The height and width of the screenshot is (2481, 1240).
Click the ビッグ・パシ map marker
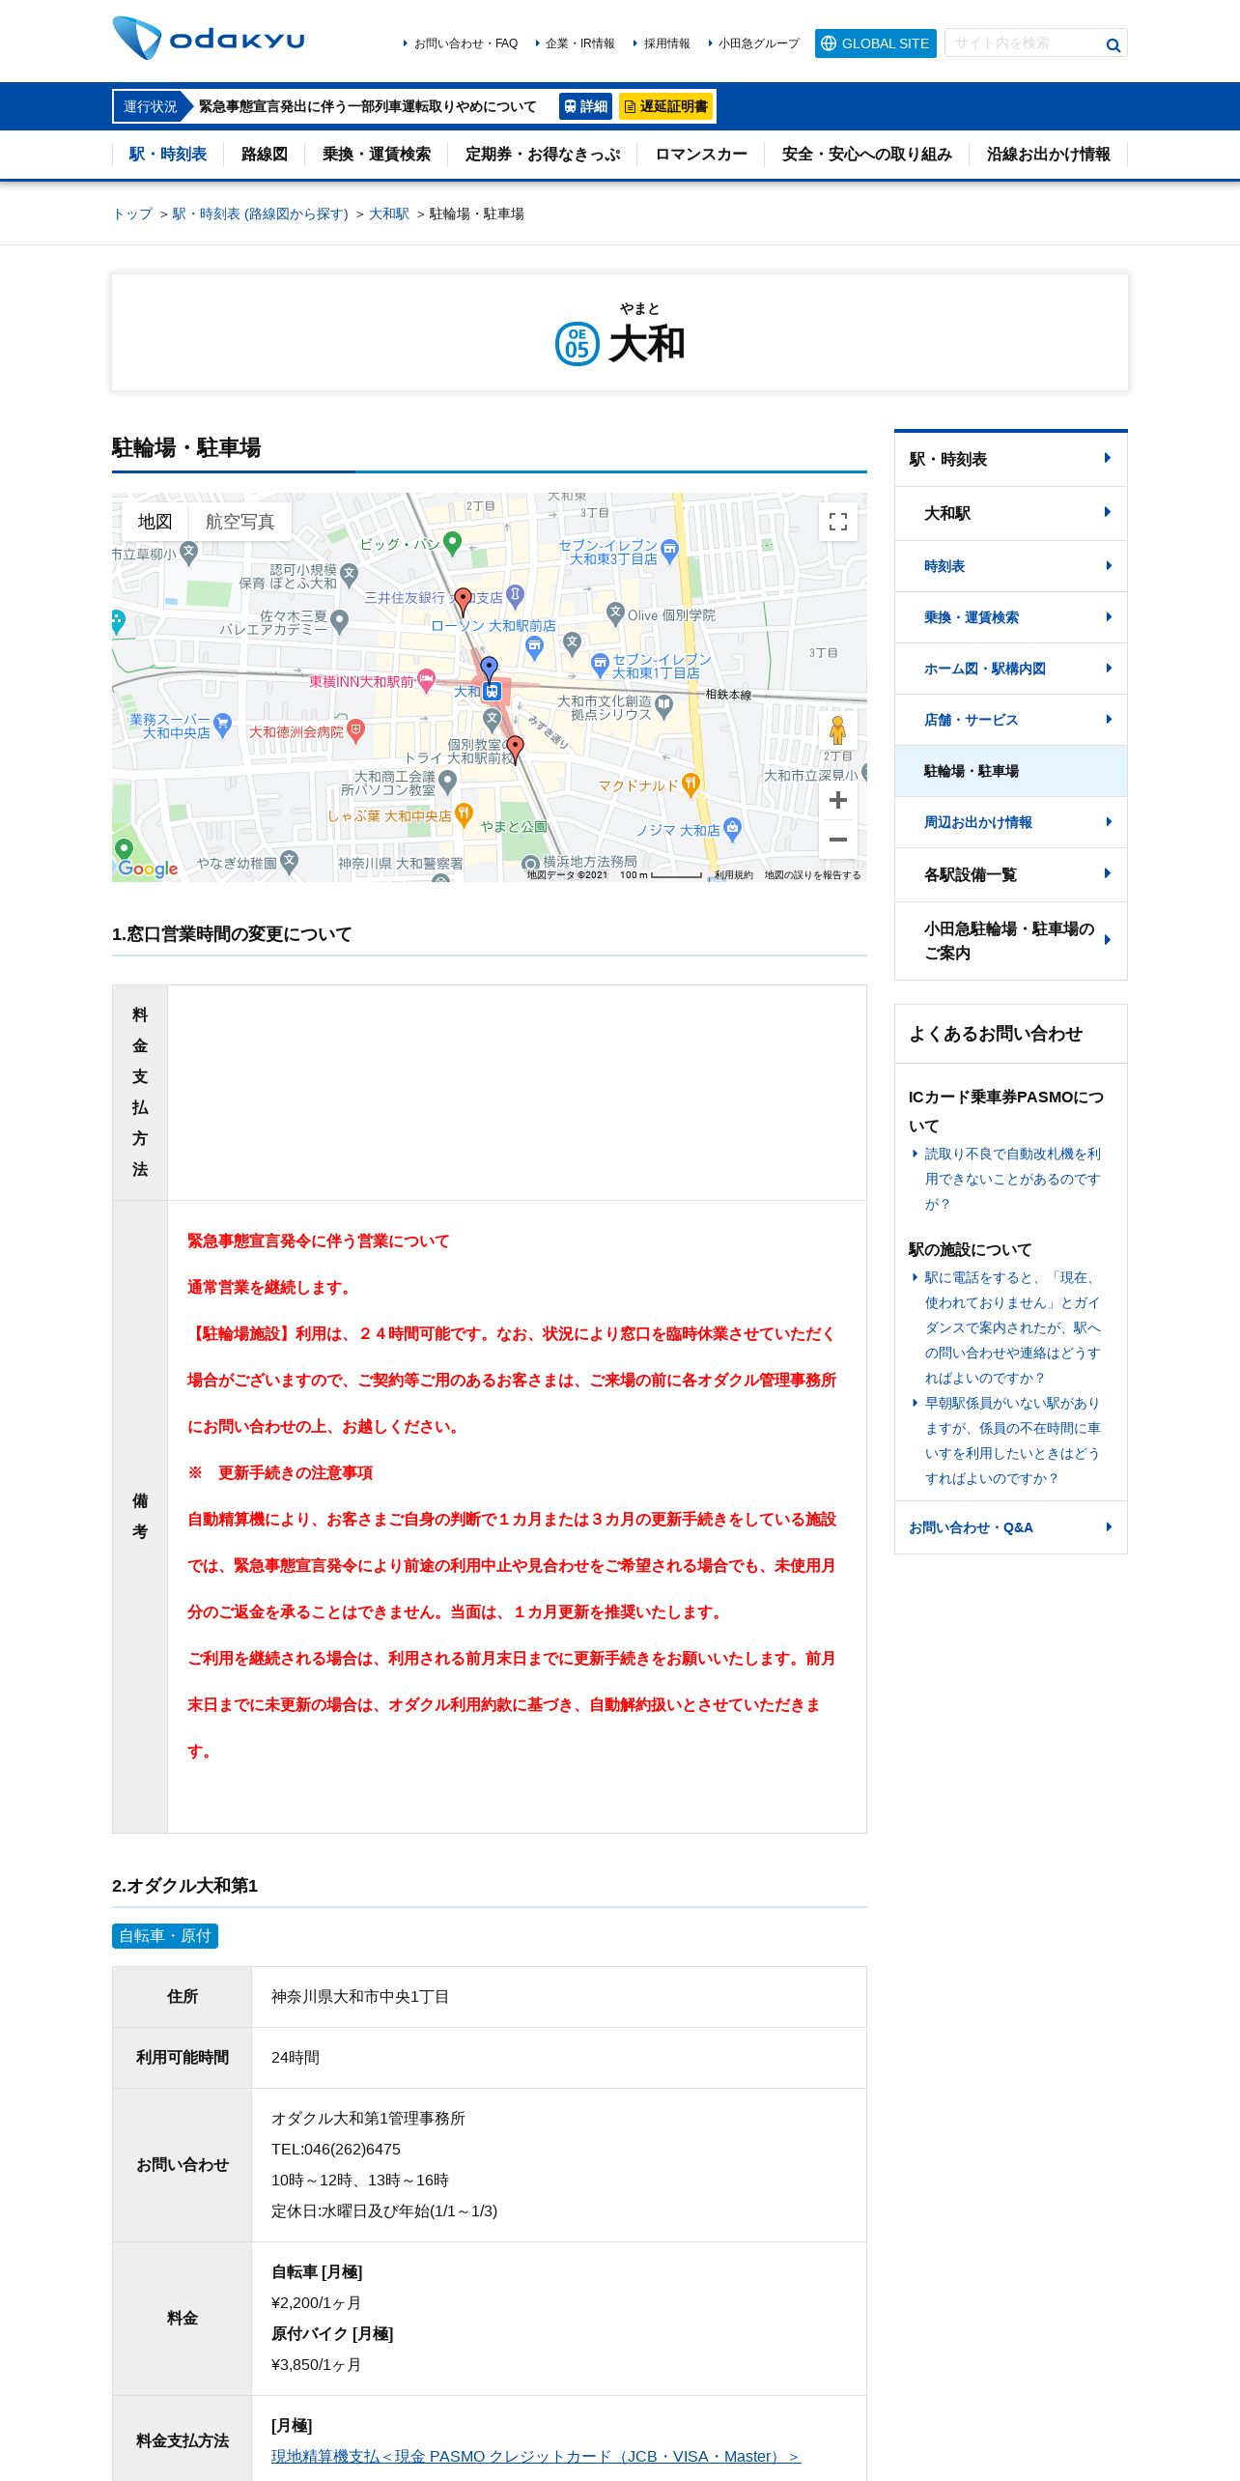point(452,543)
